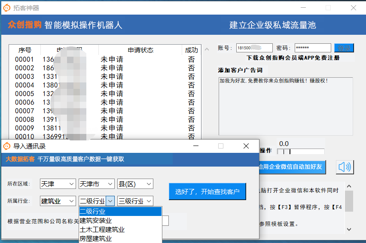Click 下载众创指购会员端APP免费注册 text
The height and width of the screenshot is (243, 366).
pyautogui.click(x=293, y=58)
